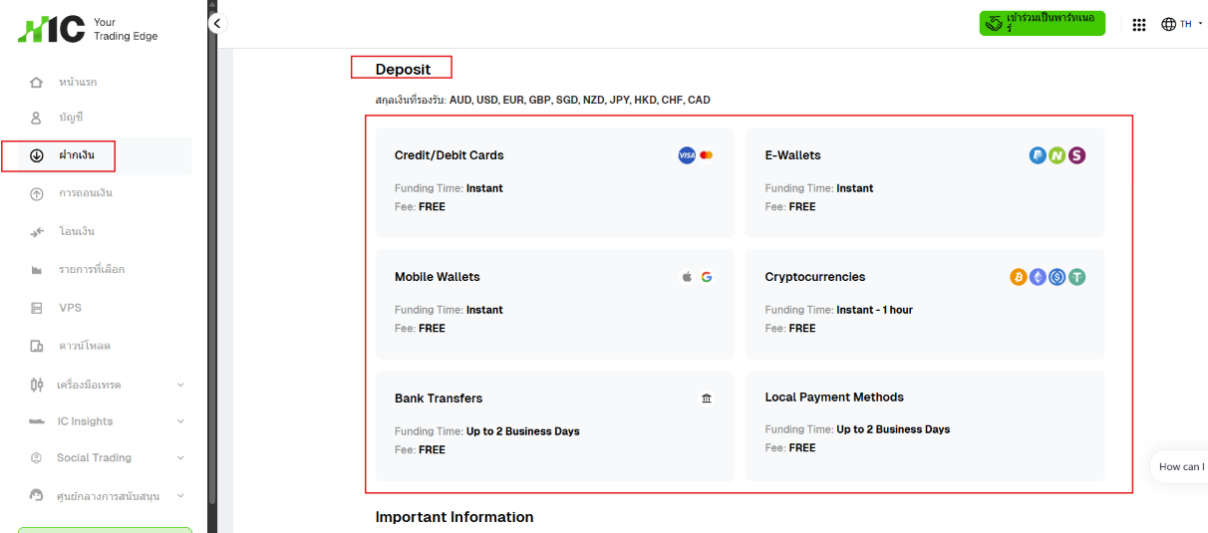Click the deposit down-arrow icon
This screenshot has height=533, width=1208.
coord(37,155)
